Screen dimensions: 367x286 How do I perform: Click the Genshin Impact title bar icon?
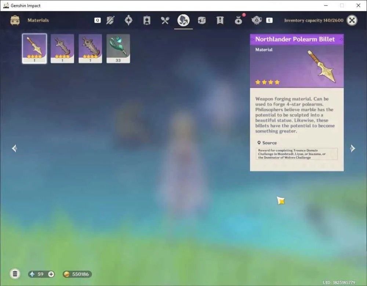(6, 5)
